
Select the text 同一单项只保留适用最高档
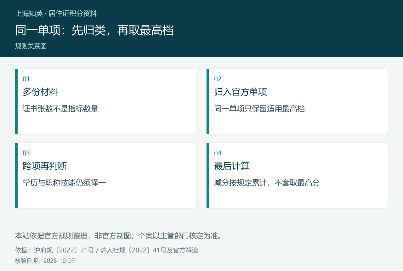coord(259,109)
